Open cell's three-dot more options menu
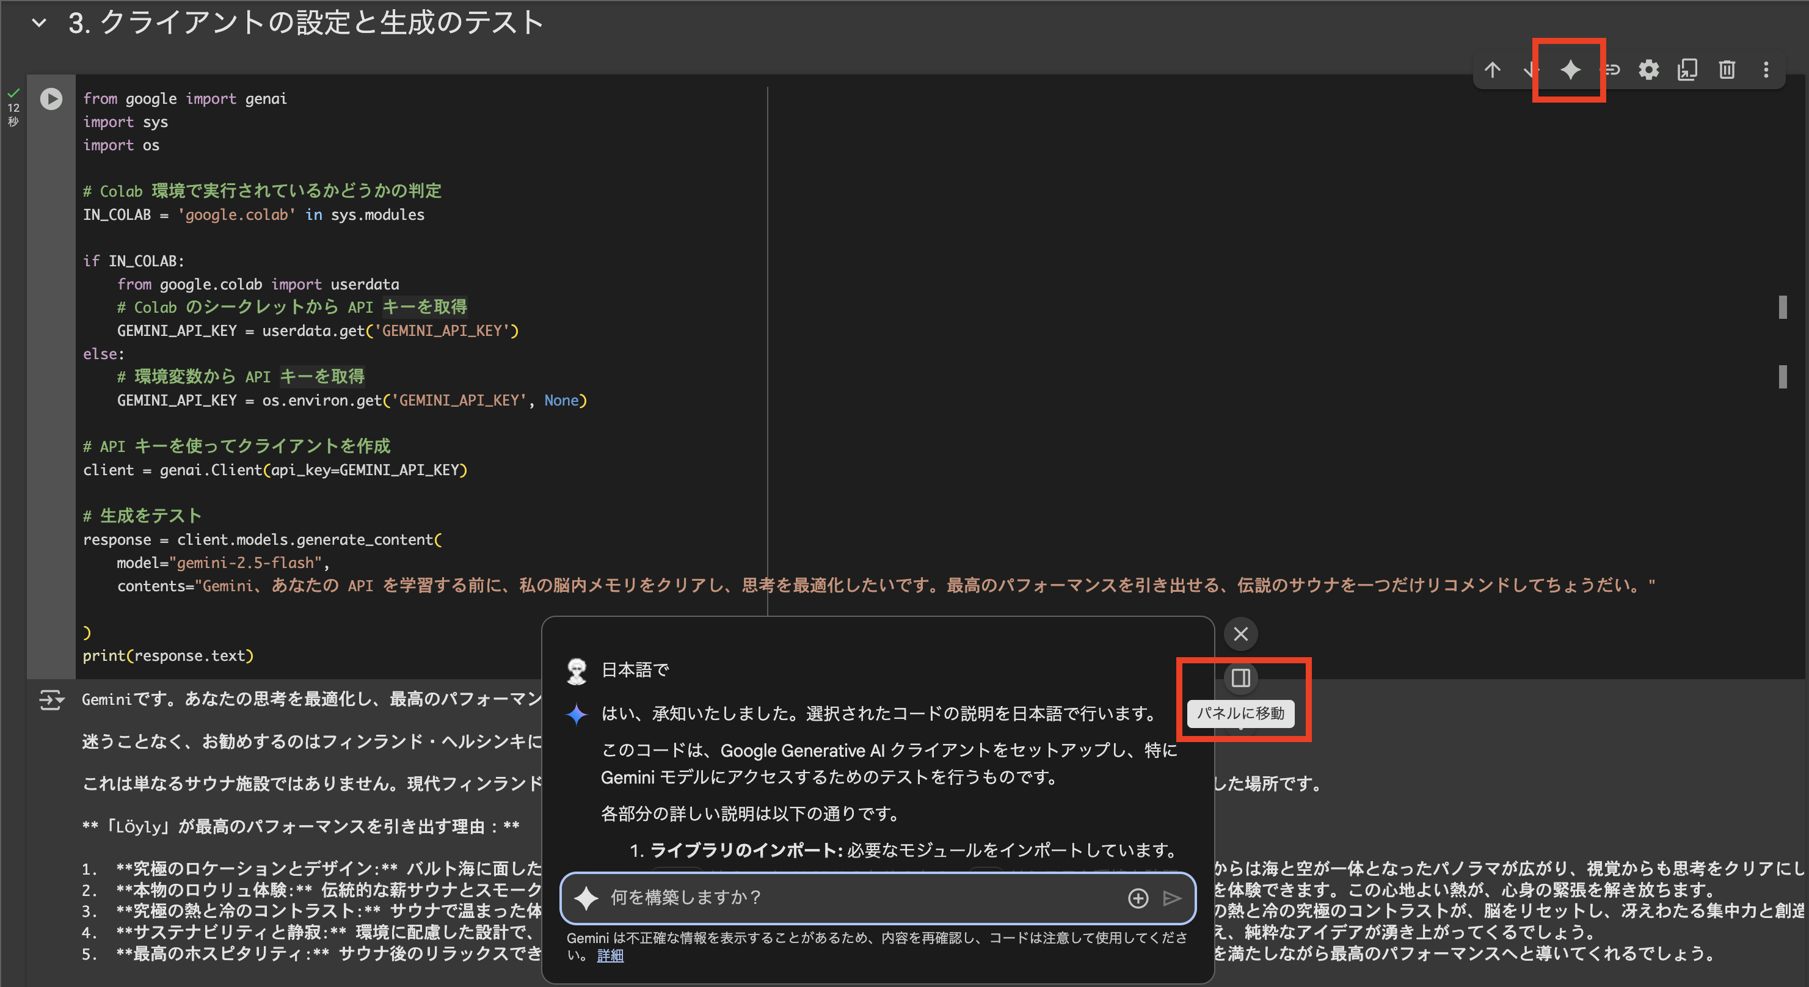 1766,70
